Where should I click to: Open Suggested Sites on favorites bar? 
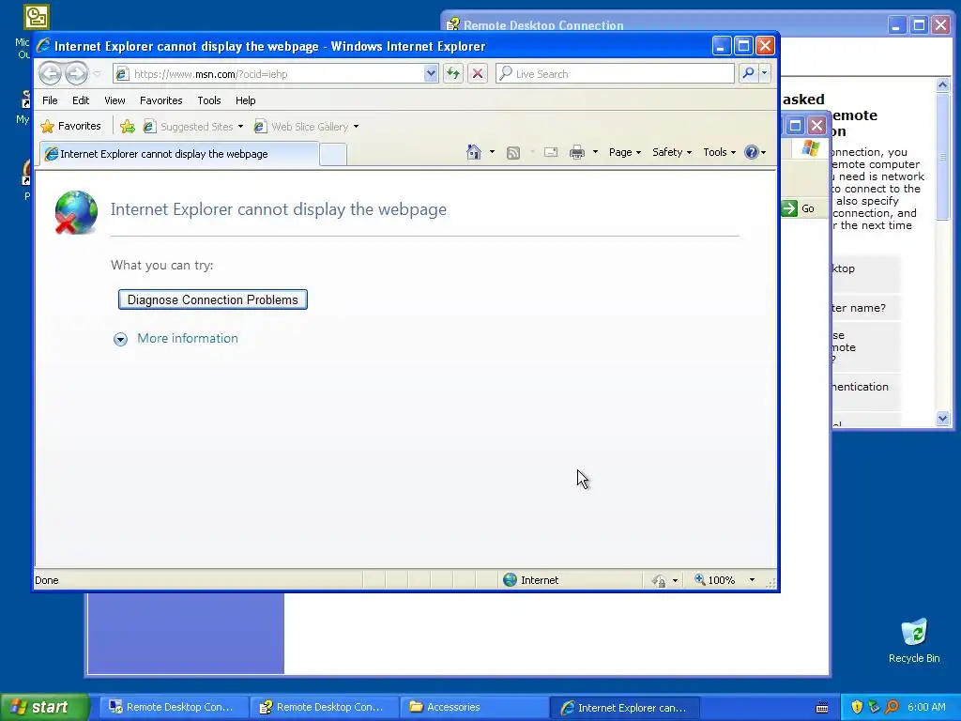point(192,127)
